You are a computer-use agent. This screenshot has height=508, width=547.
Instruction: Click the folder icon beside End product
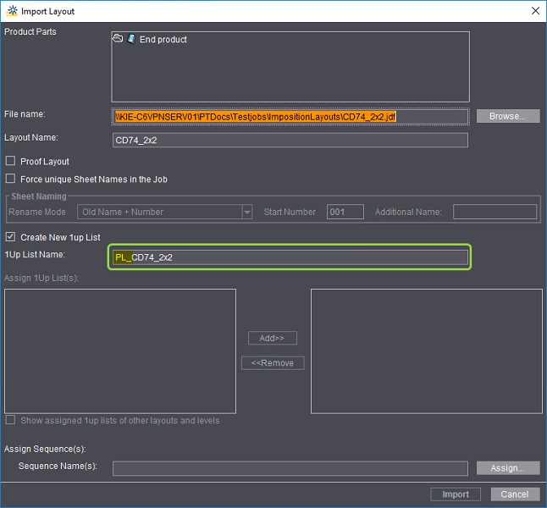[118, 39]
